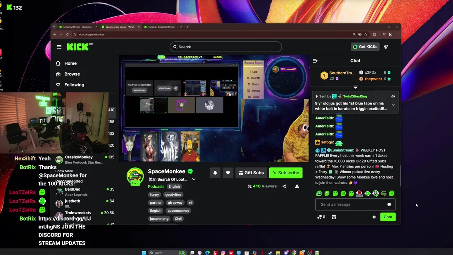Click the 'goodvibes' tag

click(173, 194)
